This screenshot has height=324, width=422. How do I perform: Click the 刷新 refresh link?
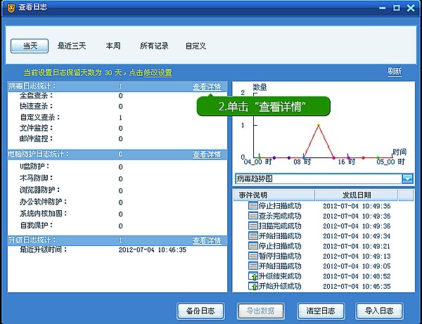pyautogui.click(x=395, y=72)
